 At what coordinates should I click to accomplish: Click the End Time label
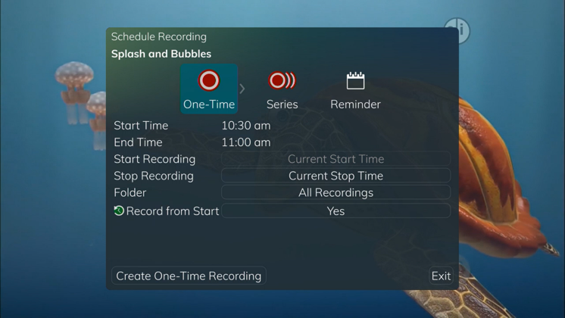(138, 142)
